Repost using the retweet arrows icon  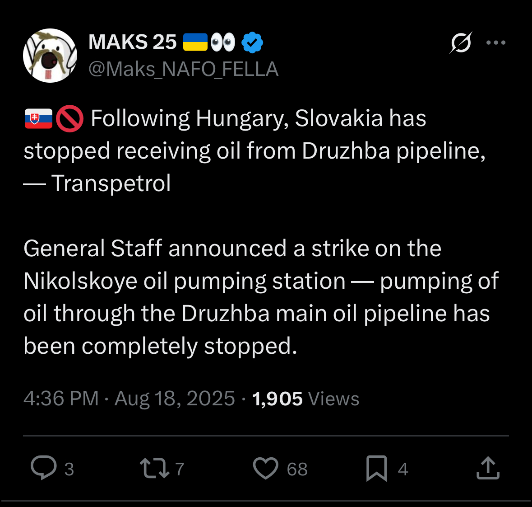click(154, 468)
